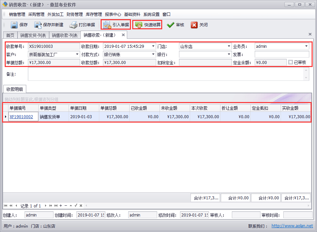Open the 付款方式 payment method dropdown
Screen dimensions: 317x232
click(x=153, y=54)
